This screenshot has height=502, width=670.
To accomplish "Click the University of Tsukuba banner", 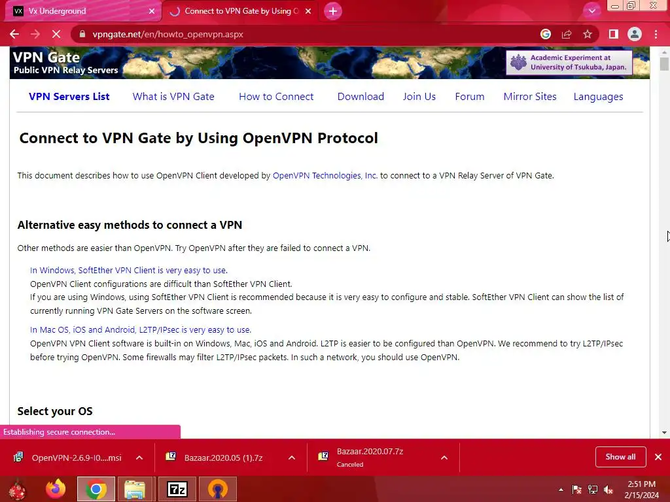I will tap(569, 62).
